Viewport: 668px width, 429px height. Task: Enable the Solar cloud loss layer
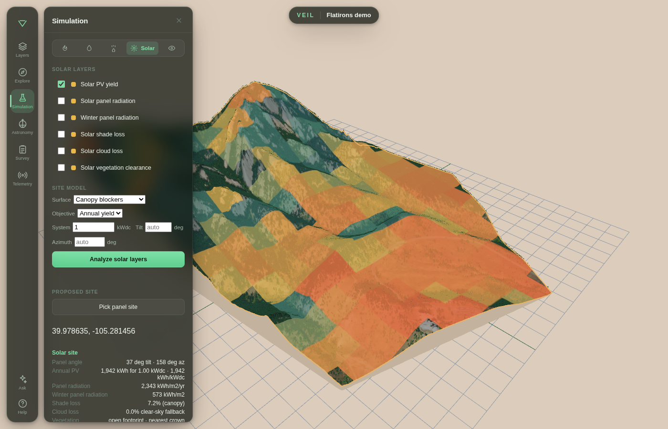(x=62, y=151)
